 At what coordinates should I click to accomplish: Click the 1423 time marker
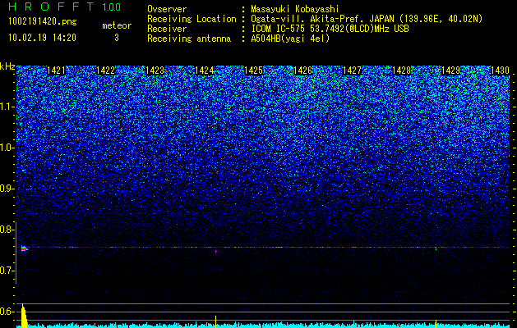click(x=155, y=71)
